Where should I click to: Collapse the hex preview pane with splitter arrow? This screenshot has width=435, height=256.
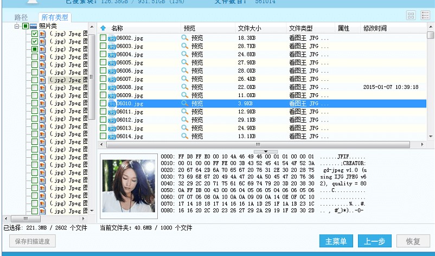point(265,151)
